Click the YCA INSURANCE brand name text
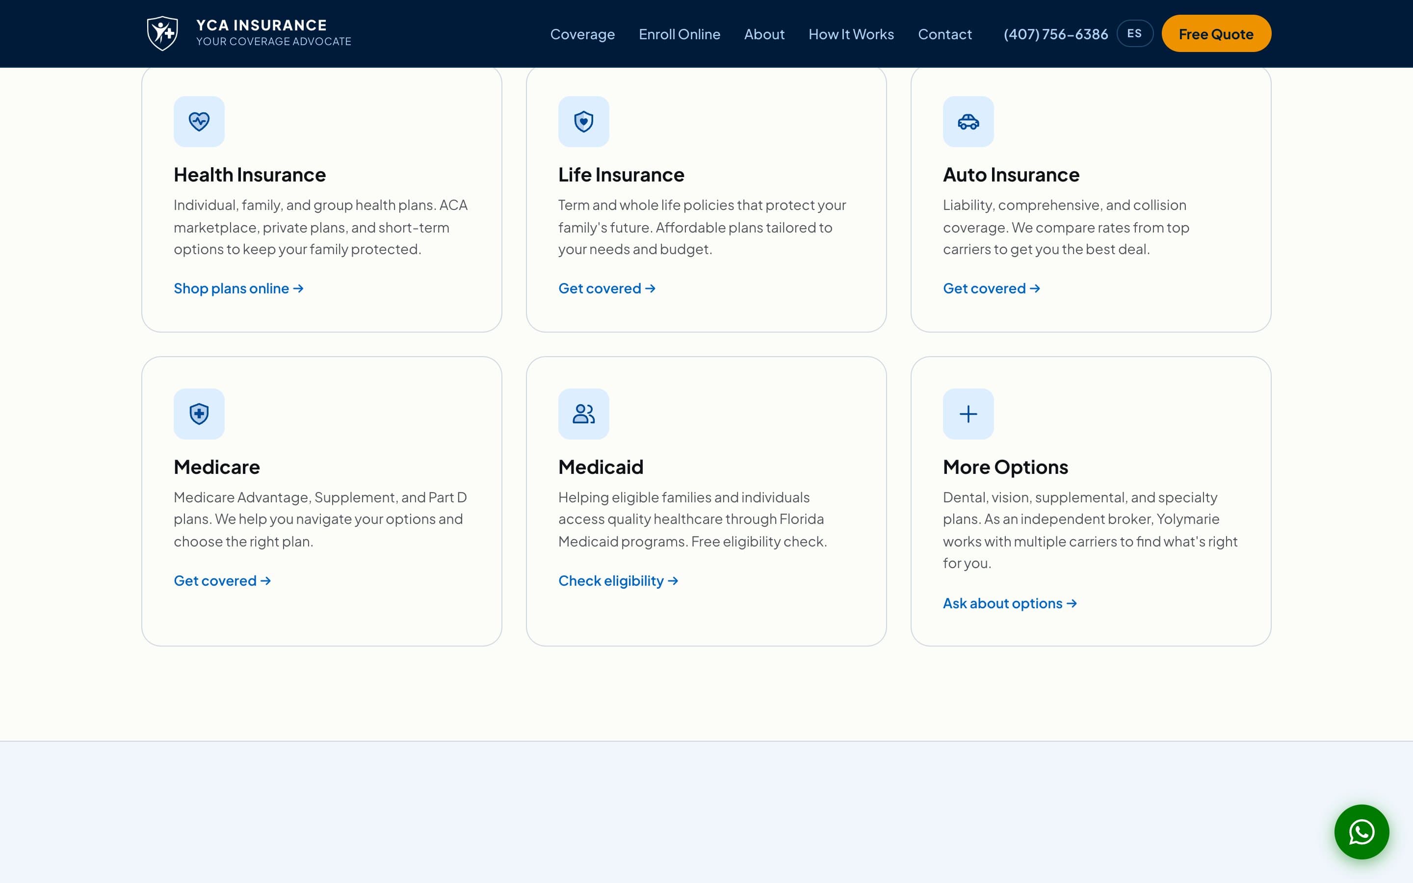This screenshot has height=883, width=1413. (261, 25)
